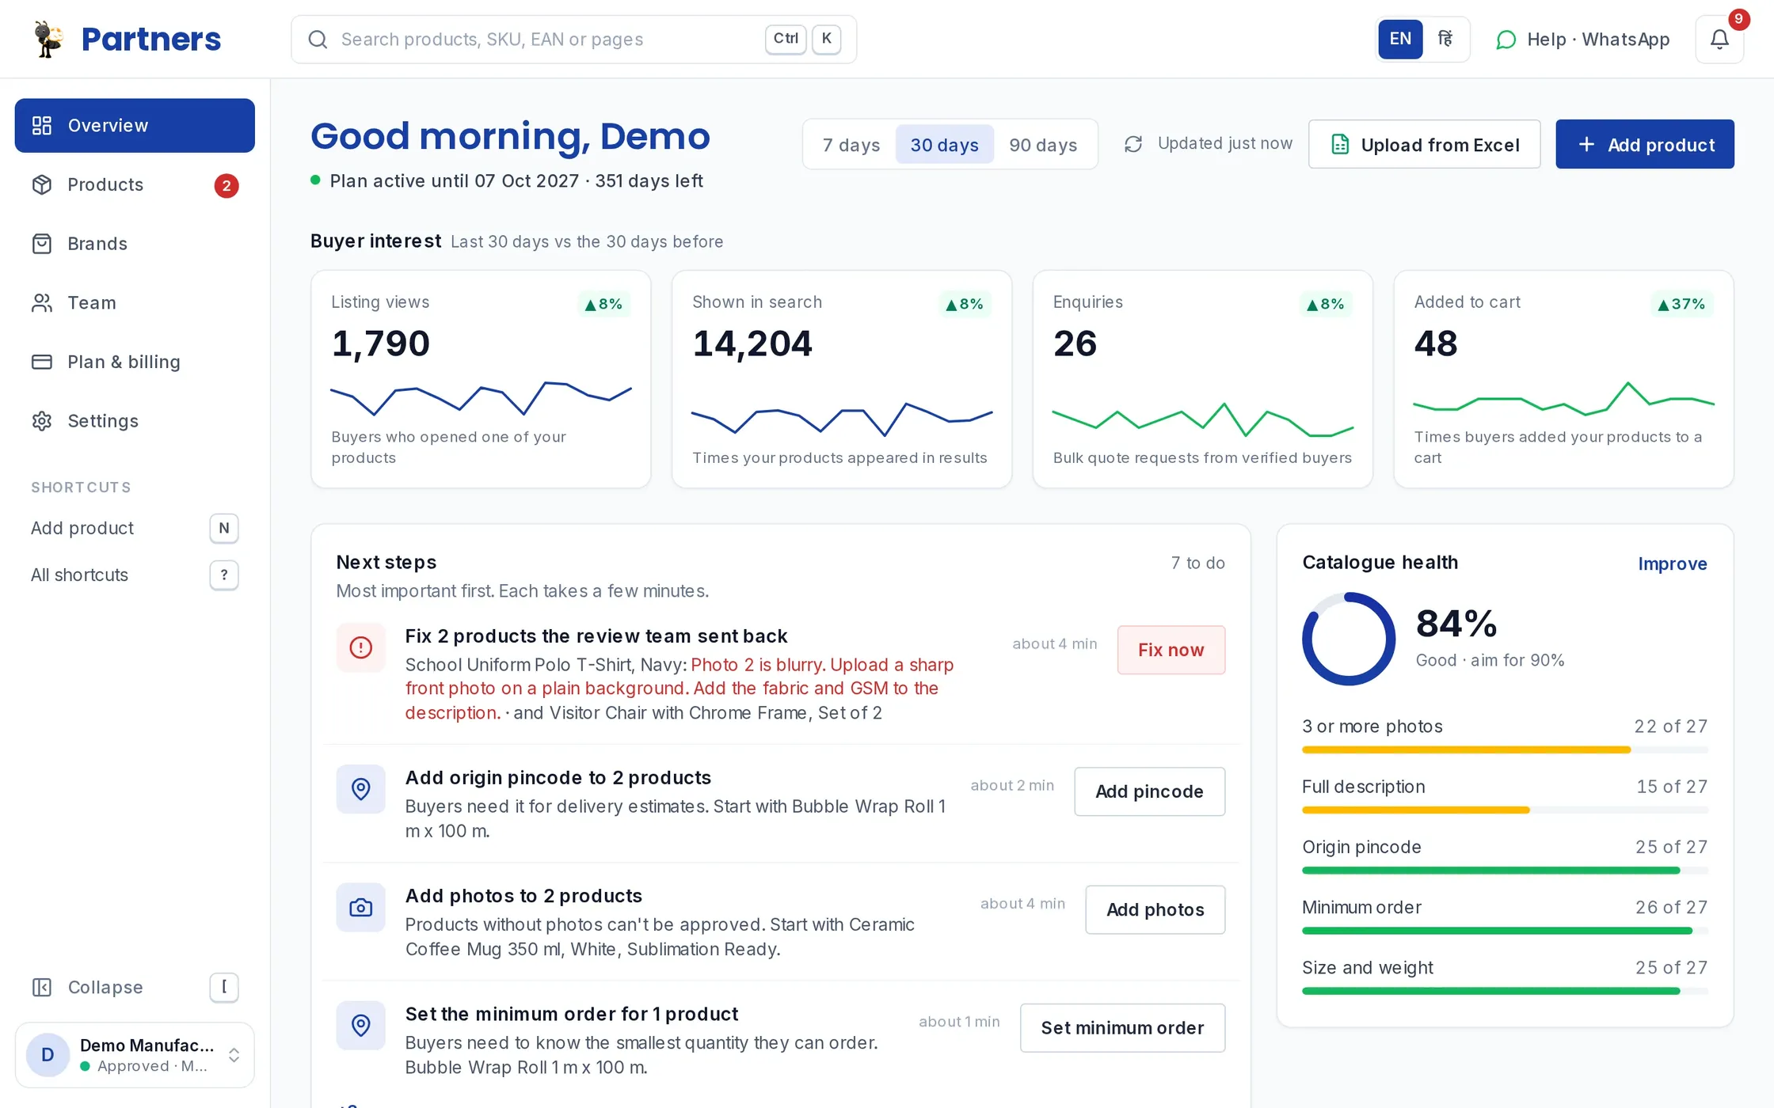Click the camera icon for Add photos step

[x=361, y=907]
